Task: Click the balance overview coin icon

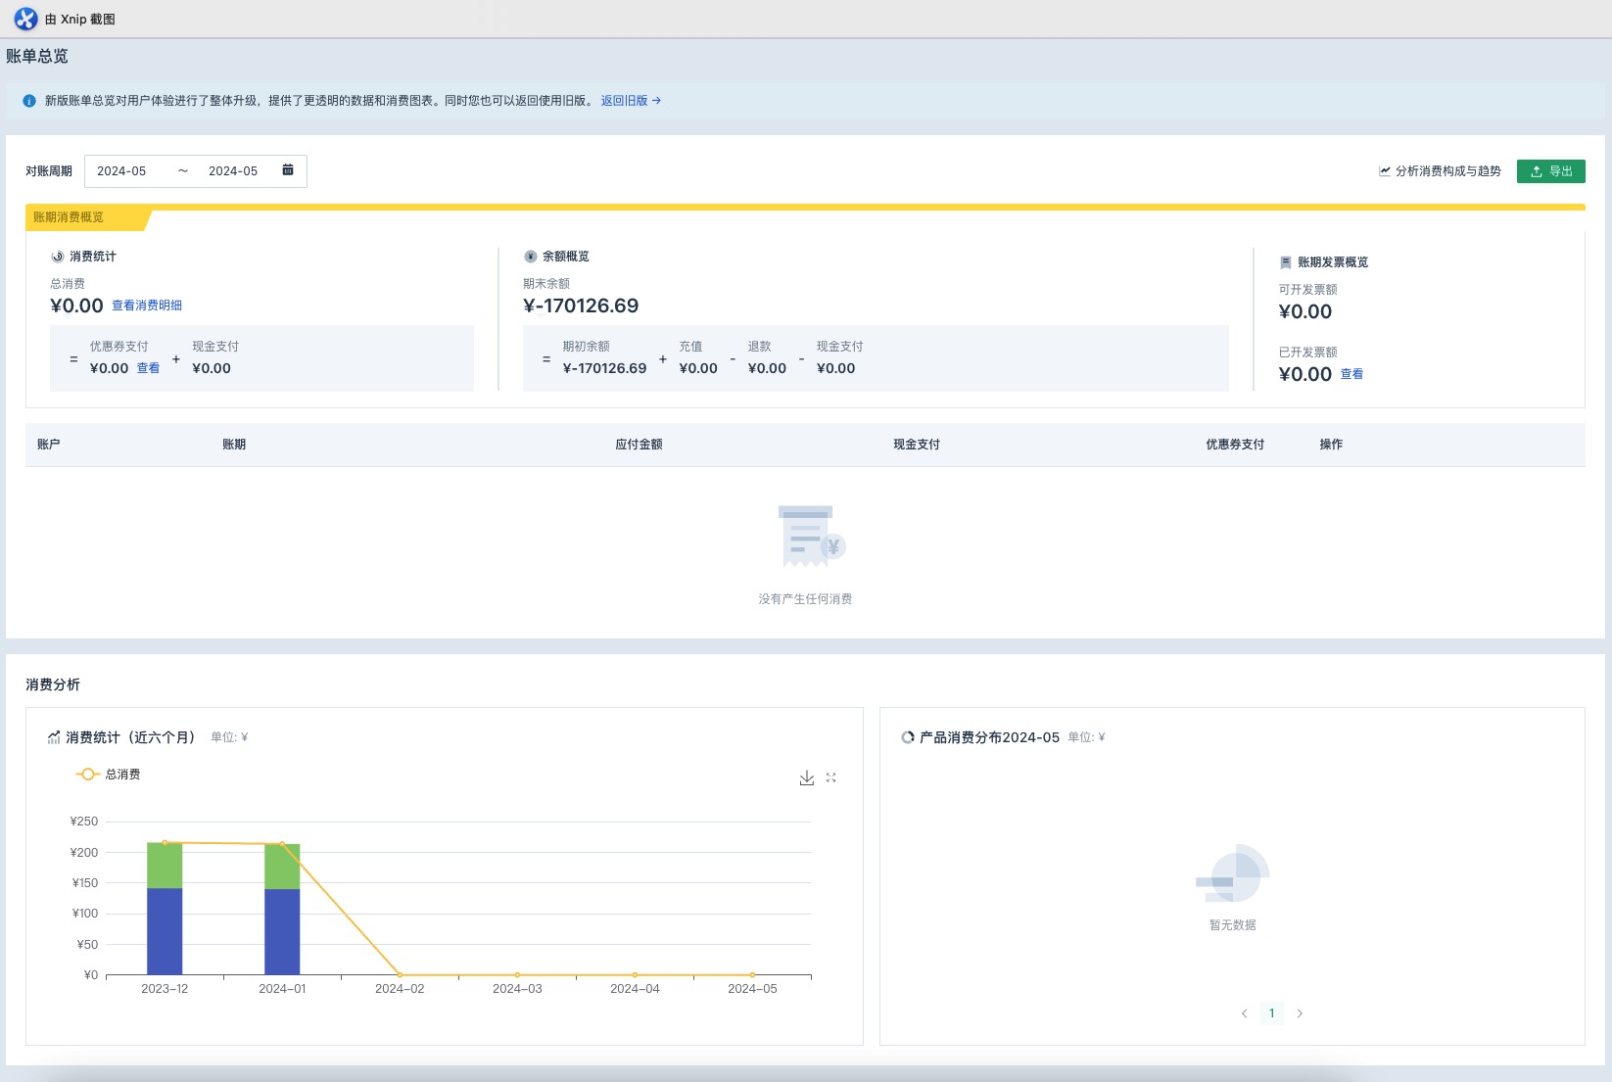Action: tap(531, 257)
